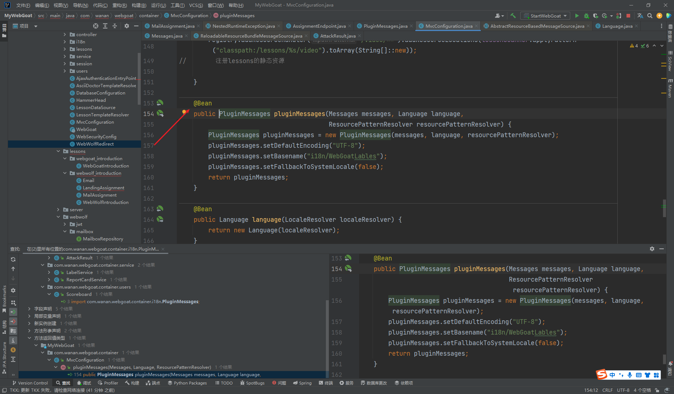Build project using the hammer icon
674x394 pixels.
[x=513, y=16]
